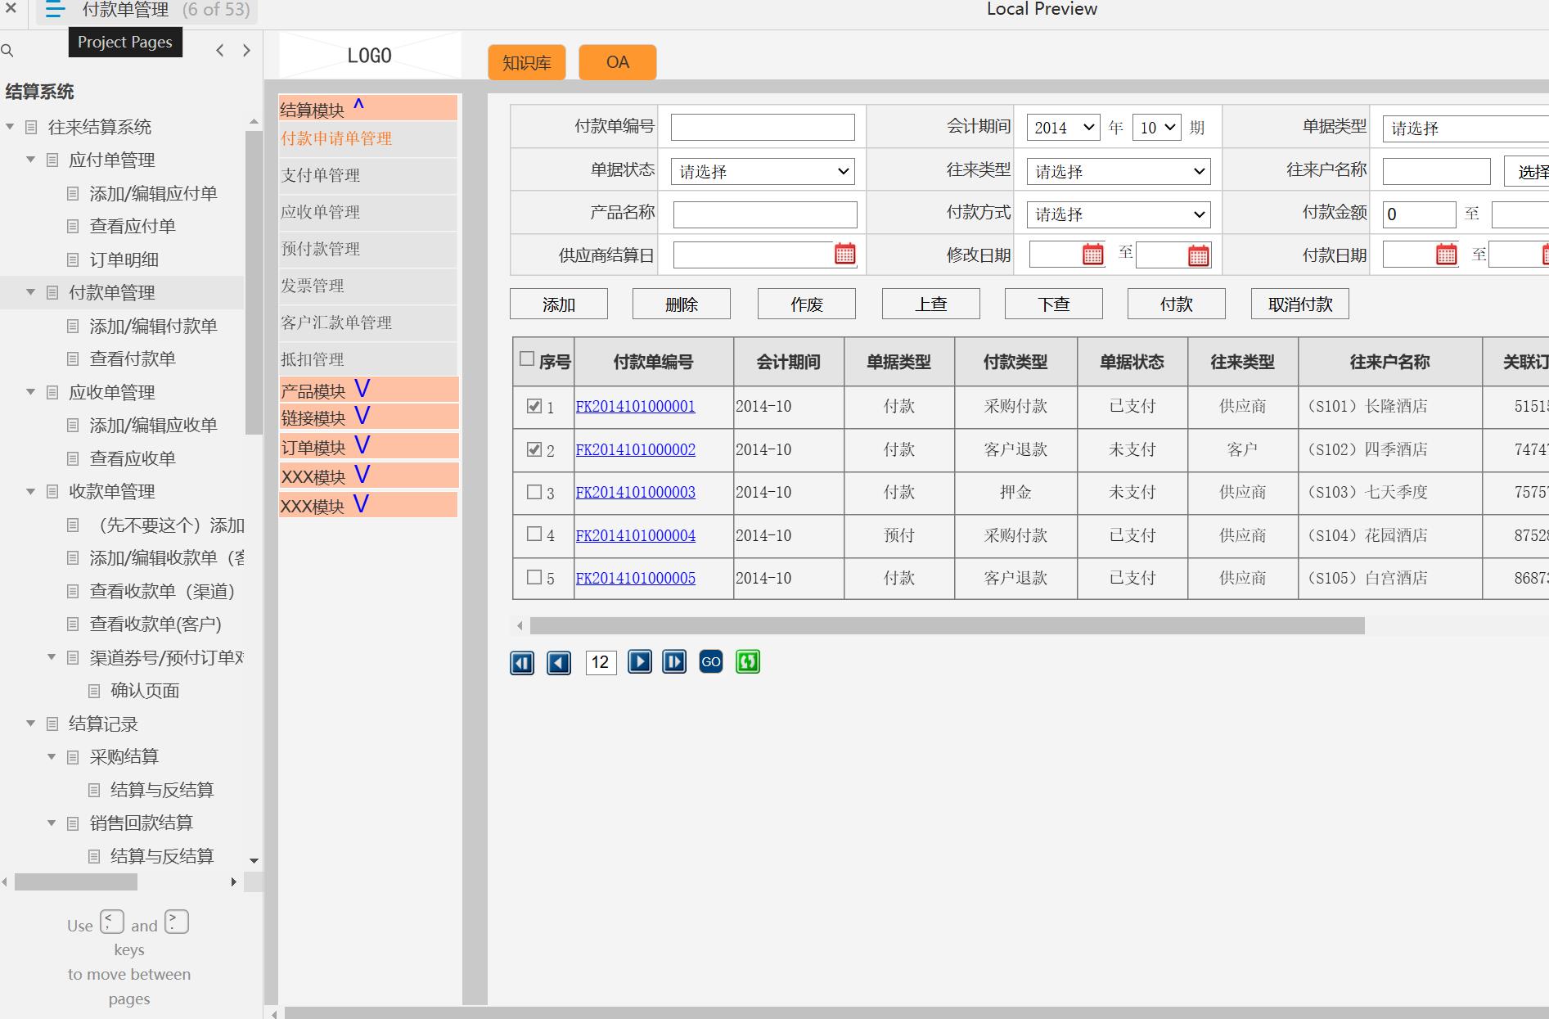Open calendar for 付款日期 start date
Viewport: 1549px width, 1019px height.
coord(1447,255)
